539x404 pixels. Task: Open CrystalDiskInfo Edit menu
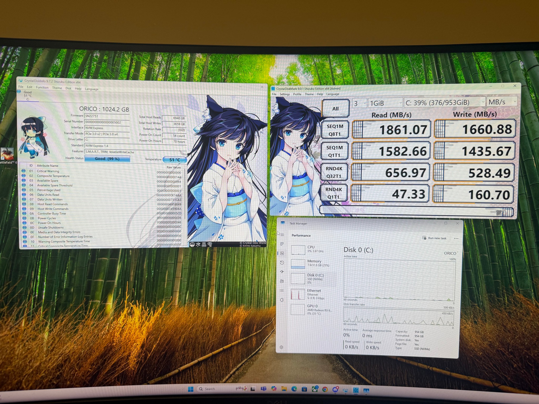click(x=29, y=87)
